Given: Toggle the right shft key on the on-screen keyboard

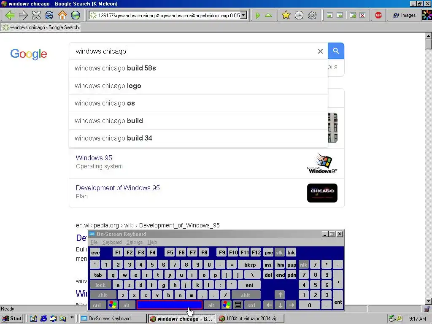Looking at the screenshot, I should coord(246,295).
